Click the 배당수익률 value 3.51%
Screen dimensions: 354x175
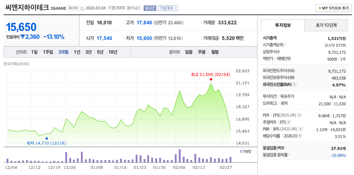pos(341,137)
